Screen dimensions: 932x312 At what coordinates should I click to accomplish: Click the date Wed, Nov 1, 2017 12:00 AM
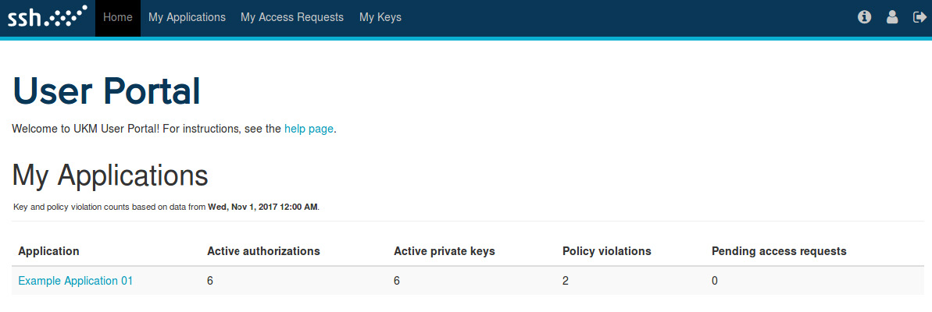pos(262,207)
